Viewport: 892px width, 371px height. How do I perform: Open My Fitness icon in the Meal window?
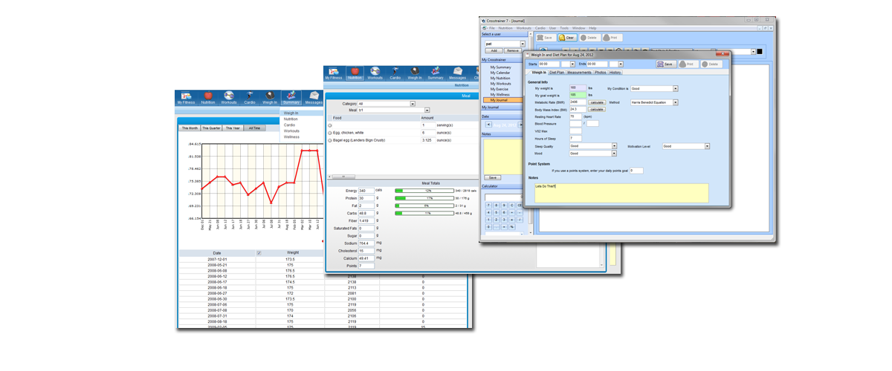pos(334,73)
